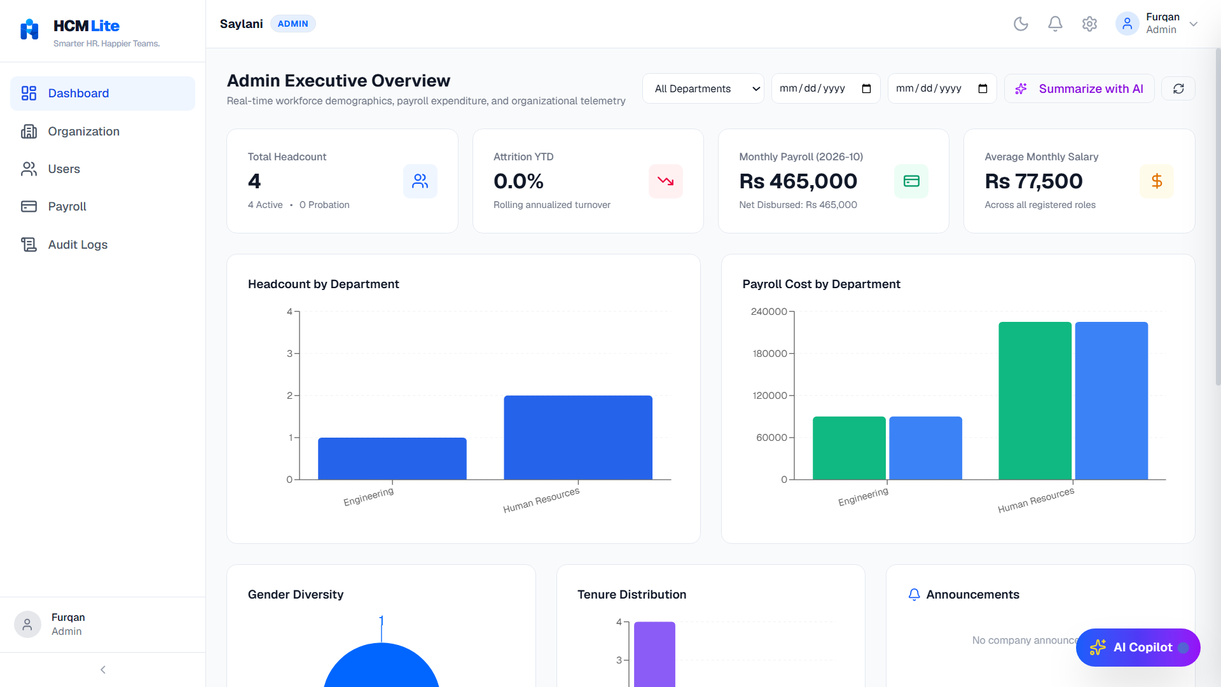This screenshot has height=687, width=1221.
Task: Click the 0.0% attrition value
Action: [518, 181]
